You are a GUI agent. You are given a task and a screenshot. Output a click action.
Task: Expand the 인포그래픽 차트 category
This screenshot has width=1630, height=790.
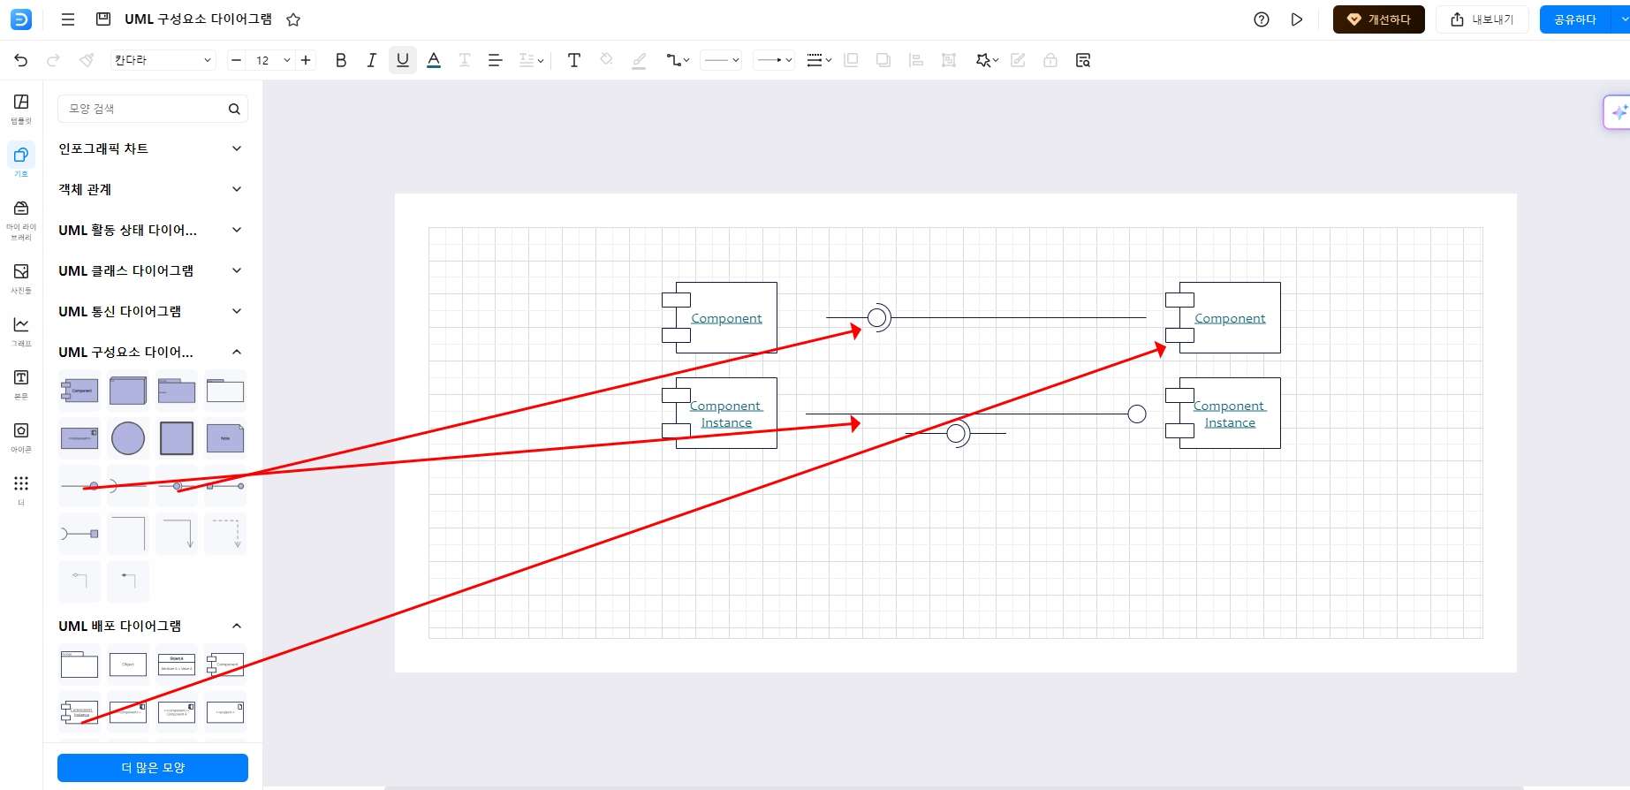(x=150, y=148)
